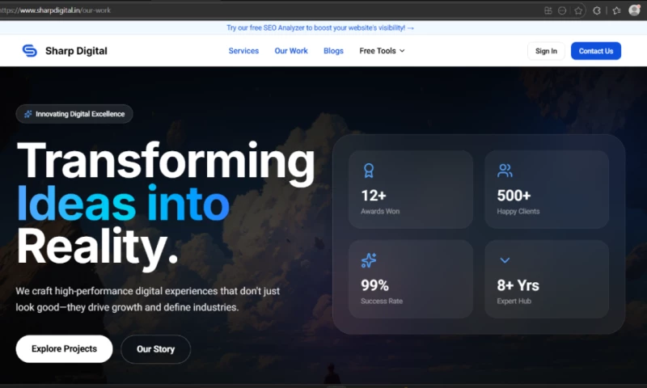
Task: Click the sparkle icon in Innovating Digital Excellence badge
Action: pyautogui.click(x=28, y=114)
